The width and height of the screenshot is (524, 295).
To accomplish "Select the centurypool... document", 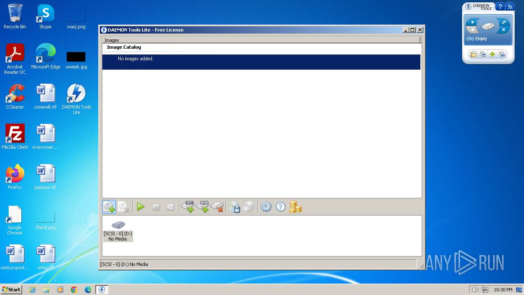I will (15, 257).
